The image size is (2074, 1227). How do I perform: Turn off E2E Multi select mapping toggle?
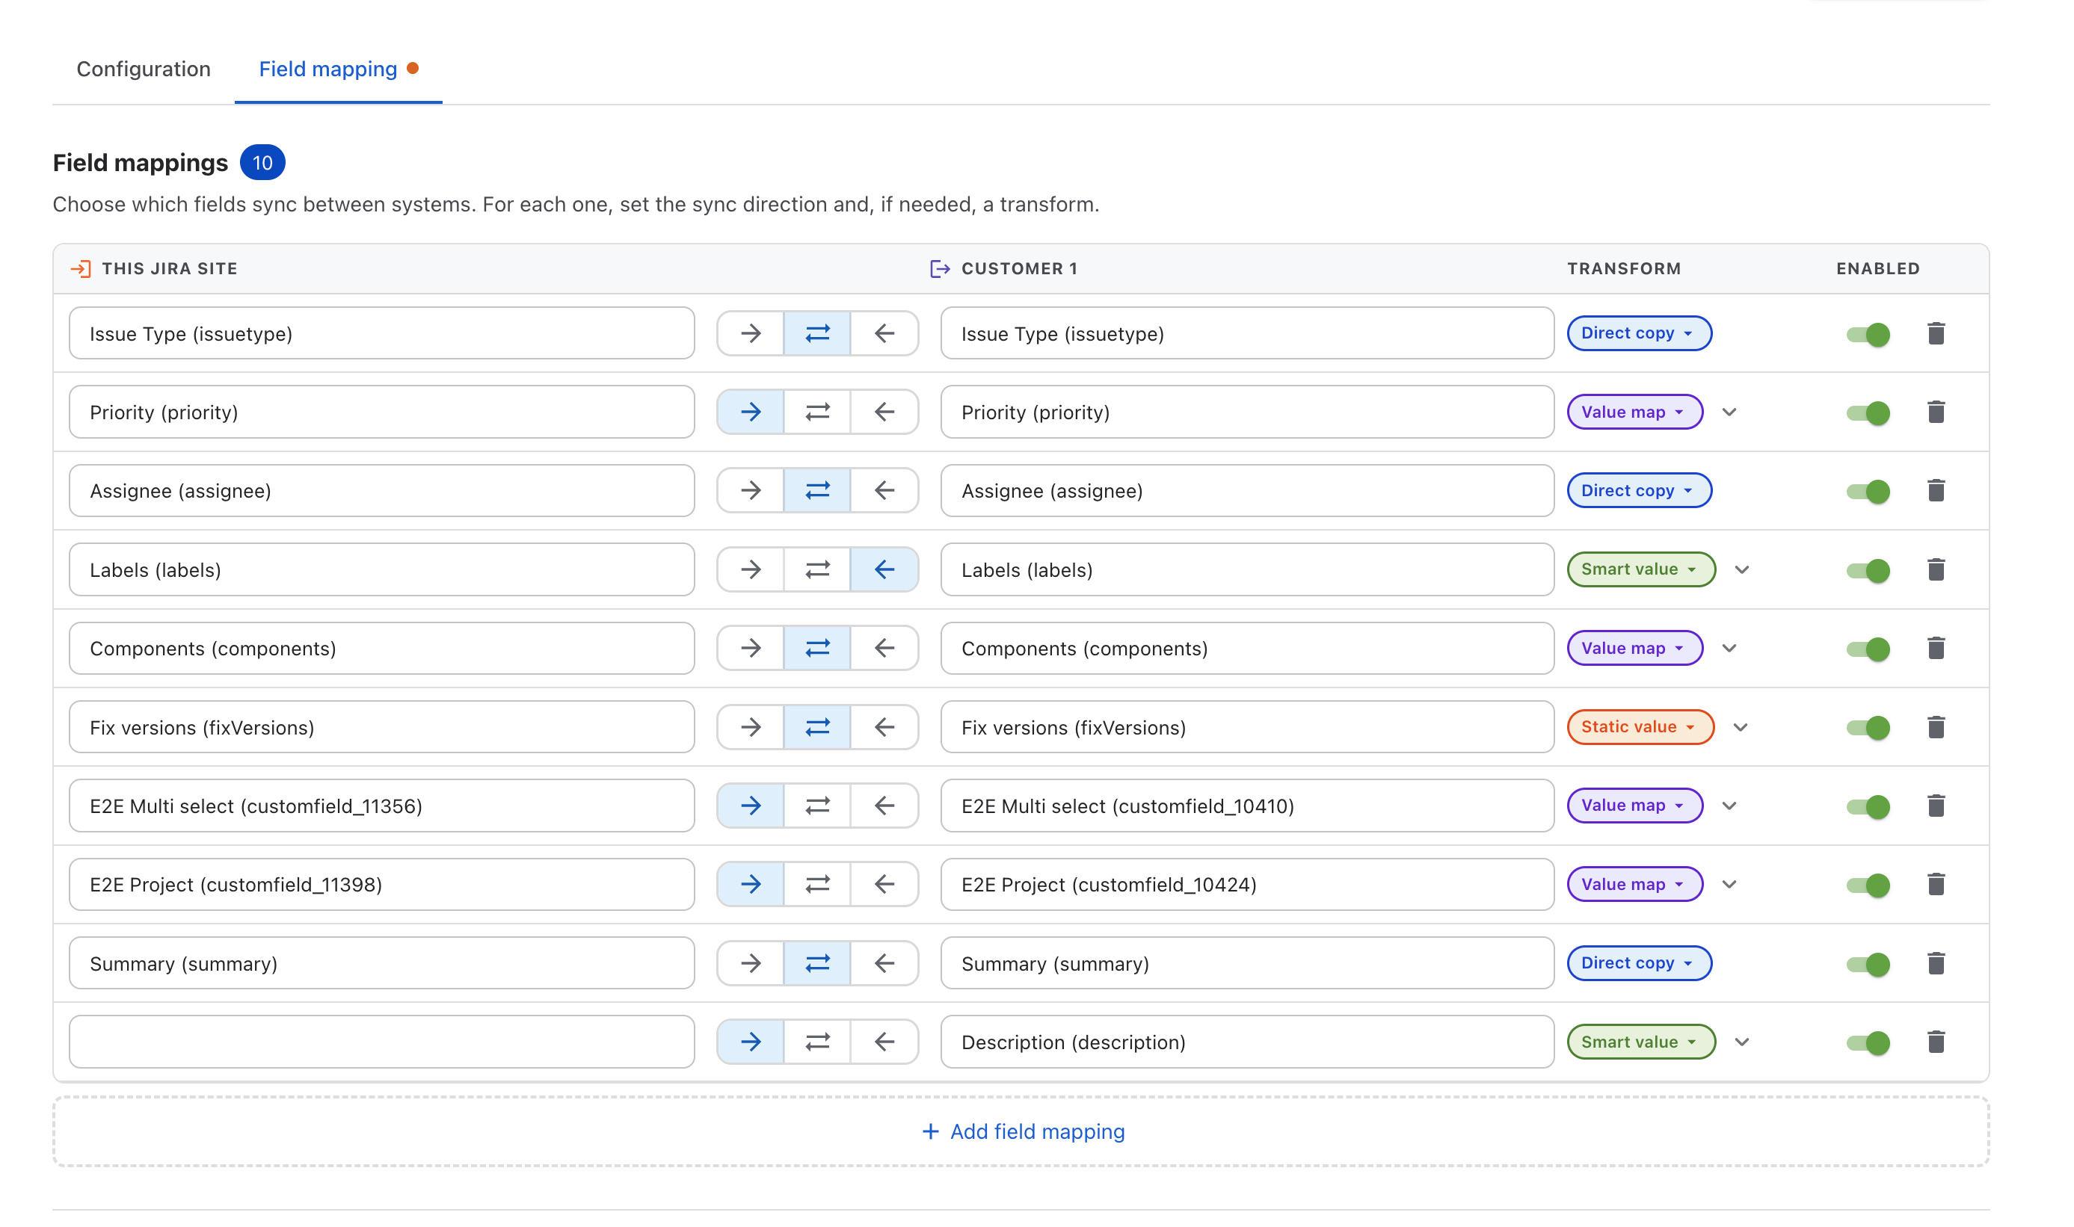coord(1867,806)
